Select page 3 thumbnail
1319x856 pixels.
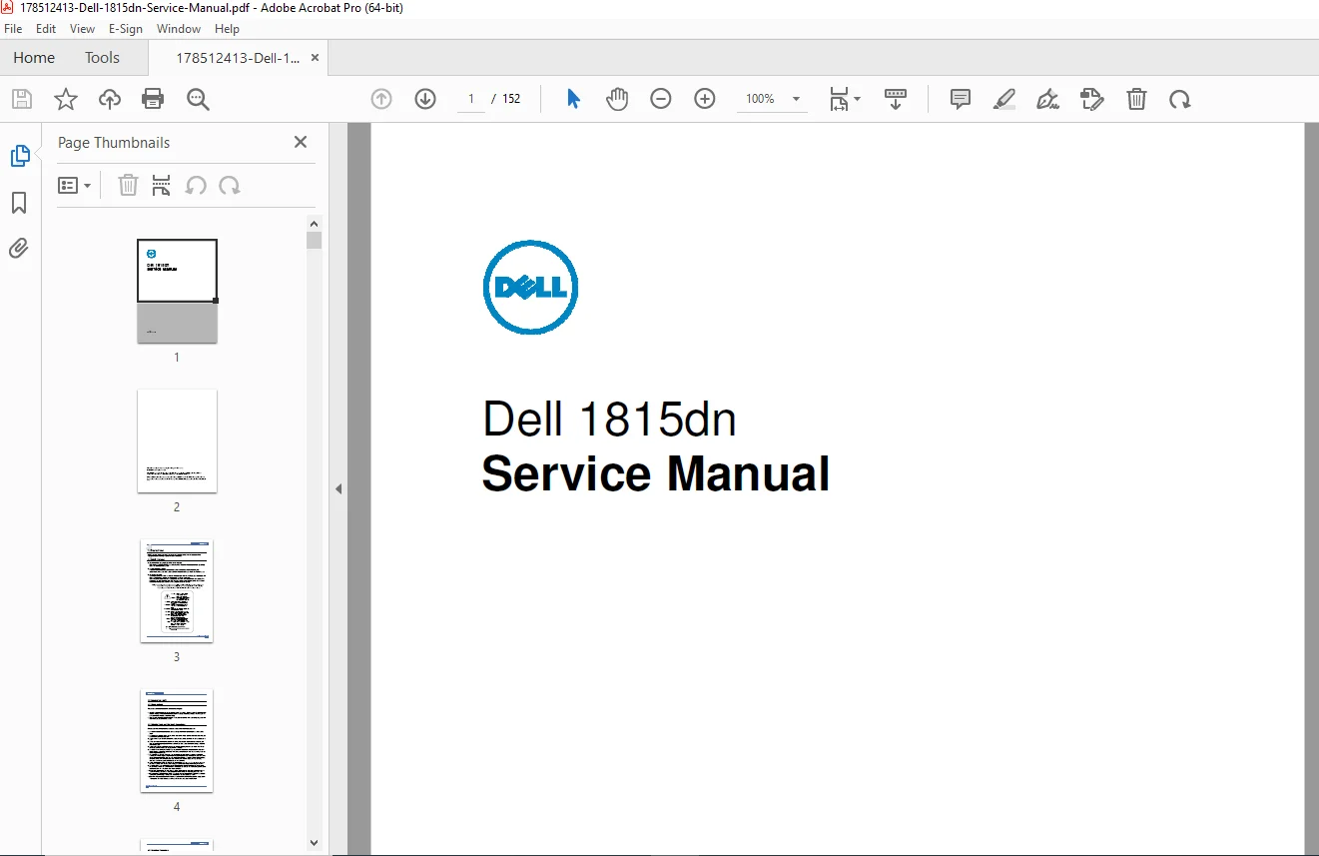click(177, 590)
